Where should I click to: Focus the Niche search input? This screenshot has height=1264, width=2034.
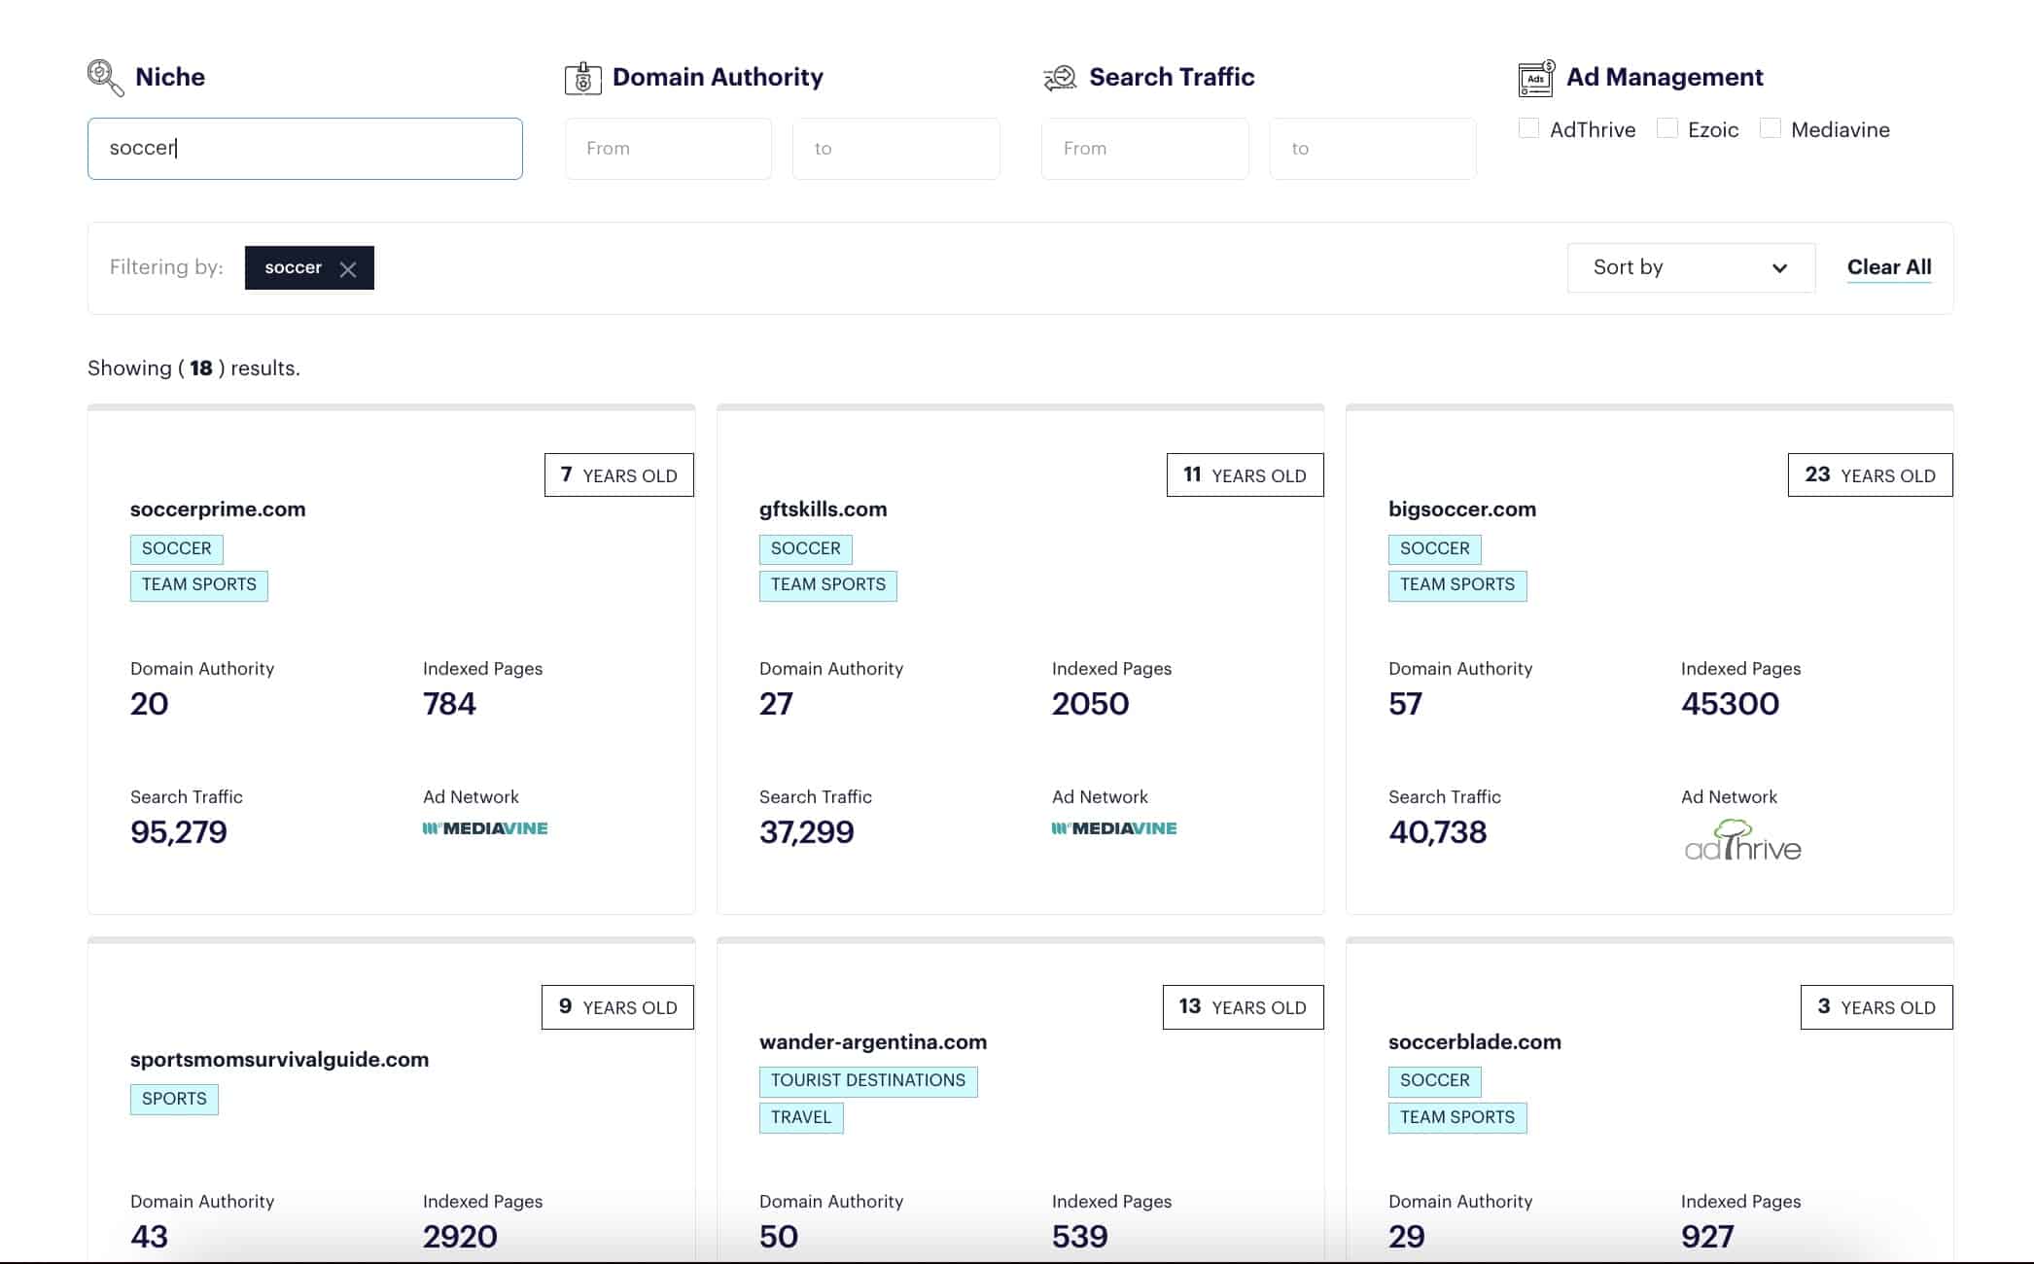(305, 149)
